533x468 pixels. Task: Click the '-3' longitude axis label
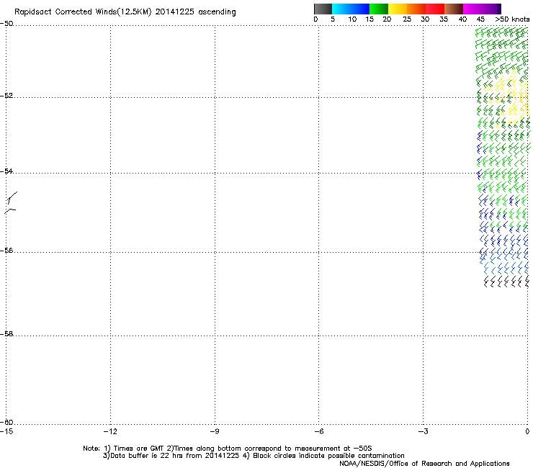point(423,431)
